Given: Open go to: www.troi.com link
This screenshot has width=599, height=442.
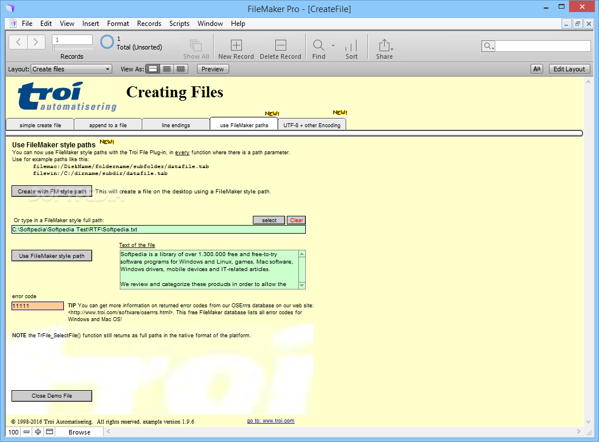Looking at the screenshot, I should click(271, 421).
